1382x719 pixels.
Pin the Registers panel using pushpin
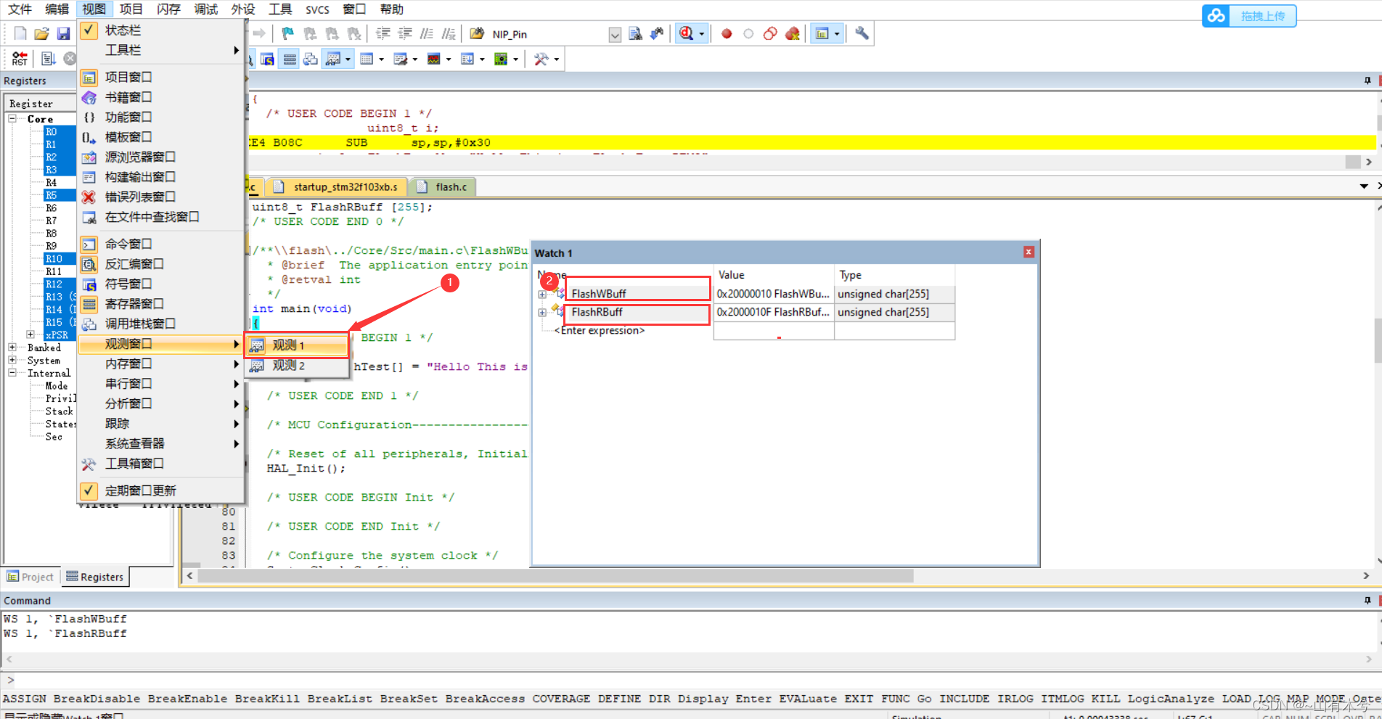tap(1367, 81)
